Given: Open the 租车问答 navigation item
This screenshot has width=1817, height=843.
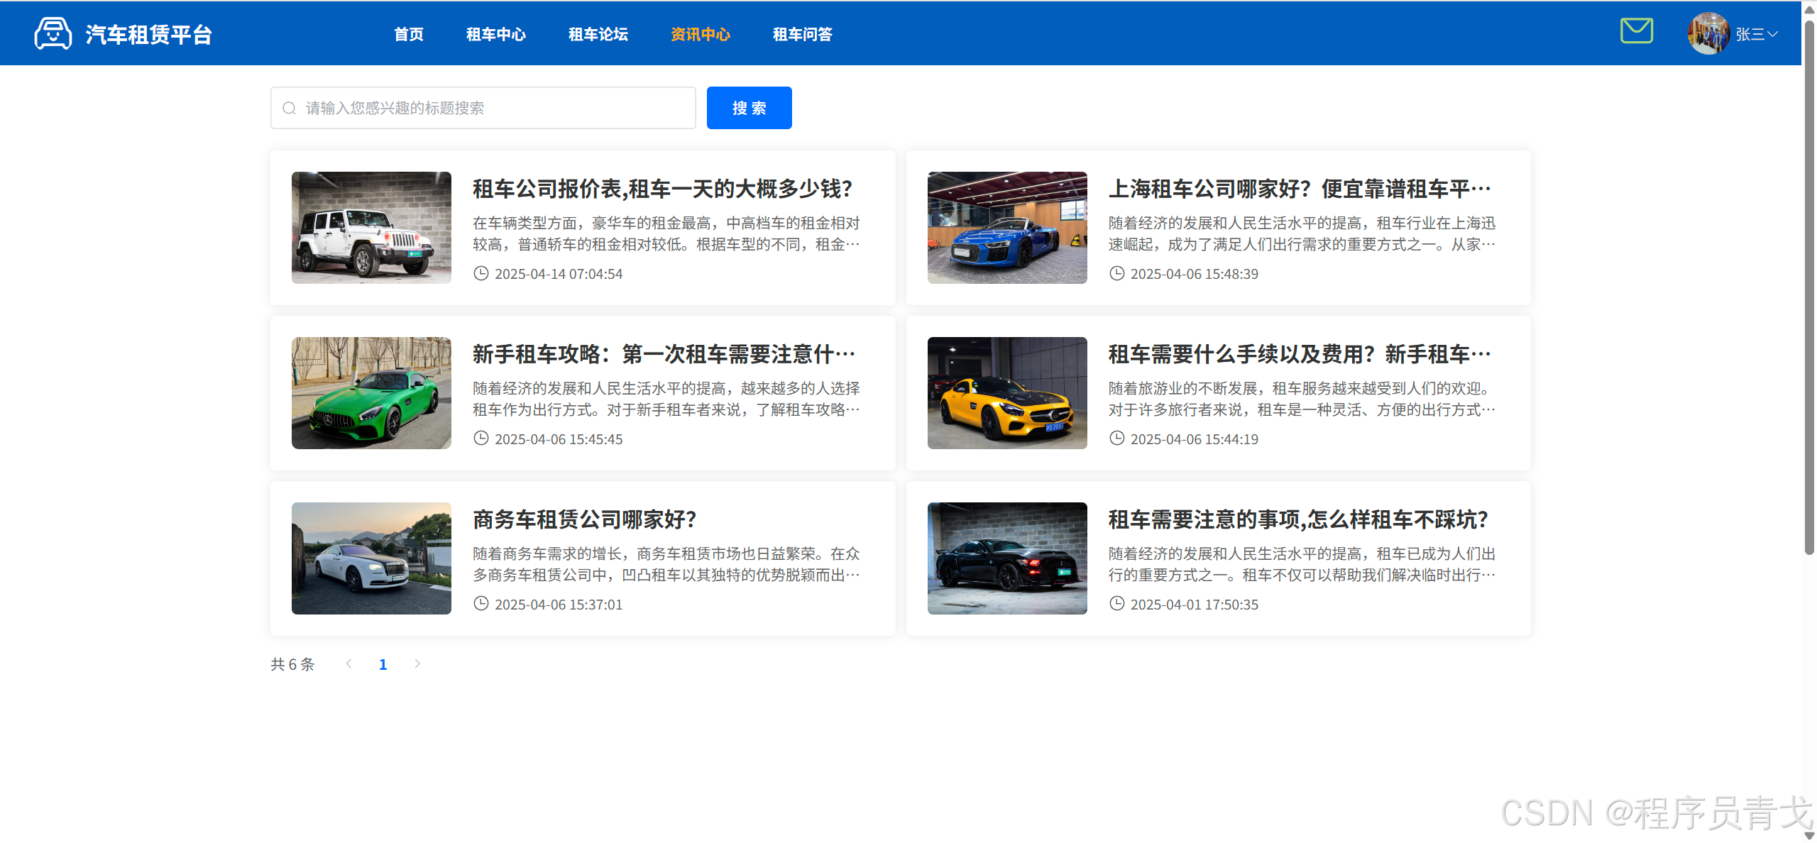Looking at the screenshot, I should click(x=802, y=34).
